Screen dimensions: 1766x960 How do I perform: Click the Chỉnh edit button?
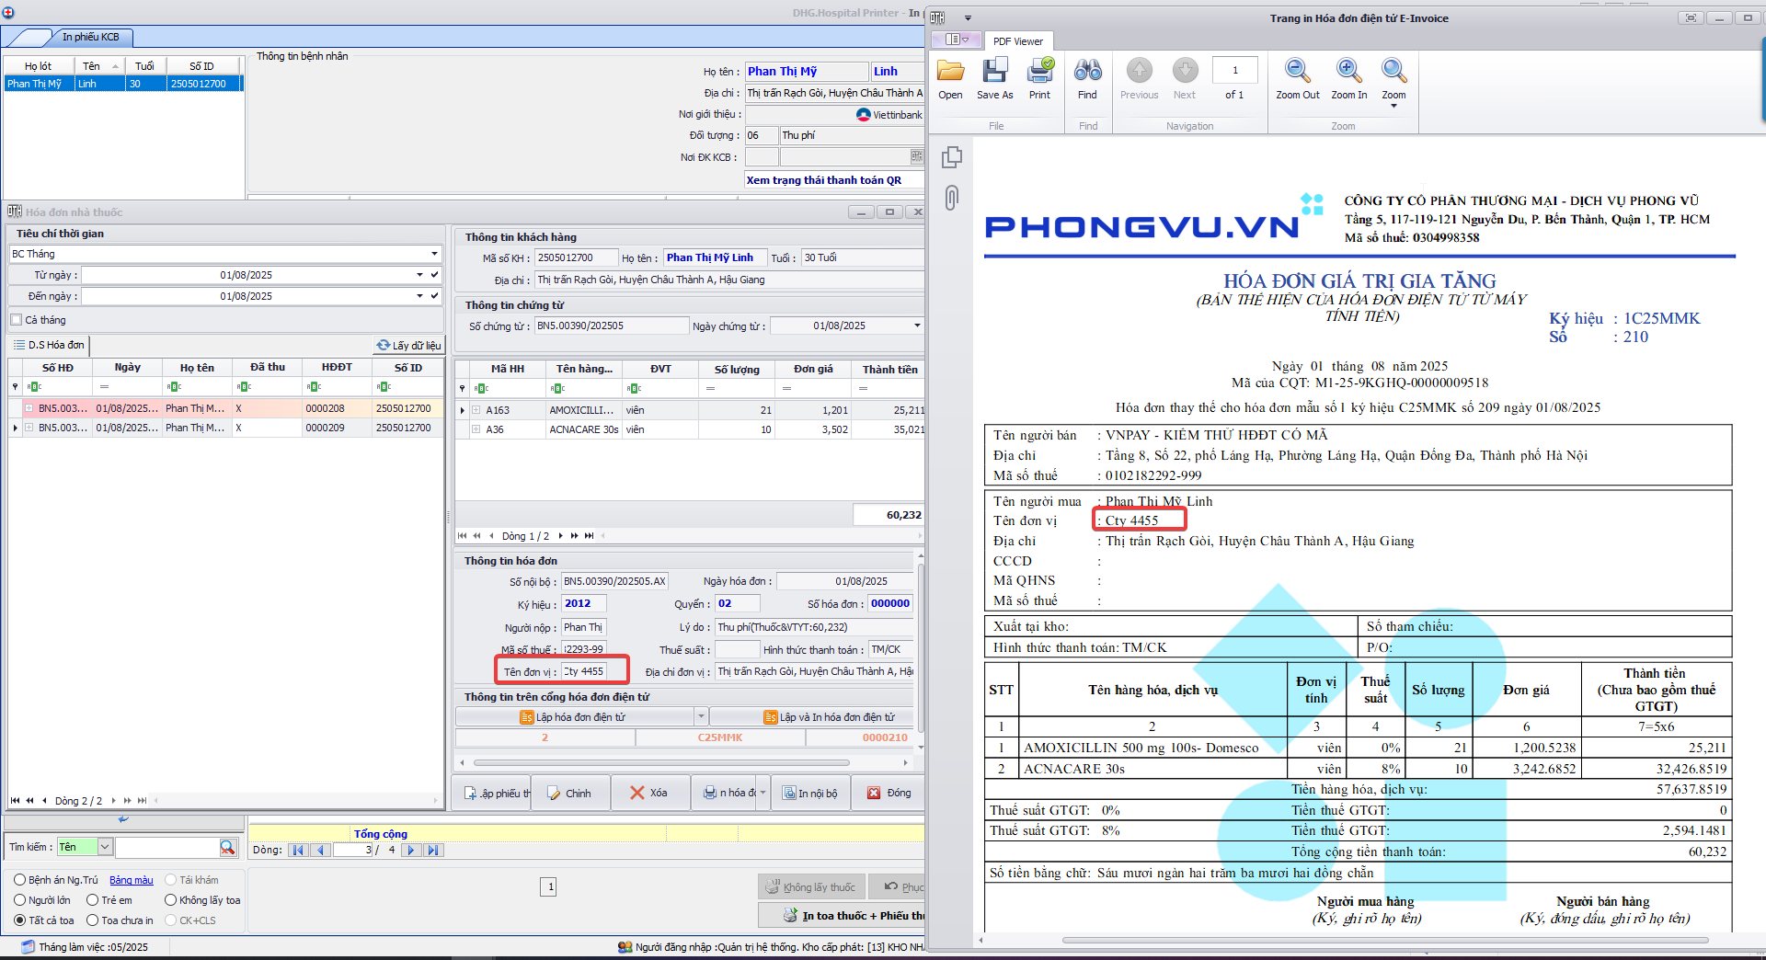569,793
